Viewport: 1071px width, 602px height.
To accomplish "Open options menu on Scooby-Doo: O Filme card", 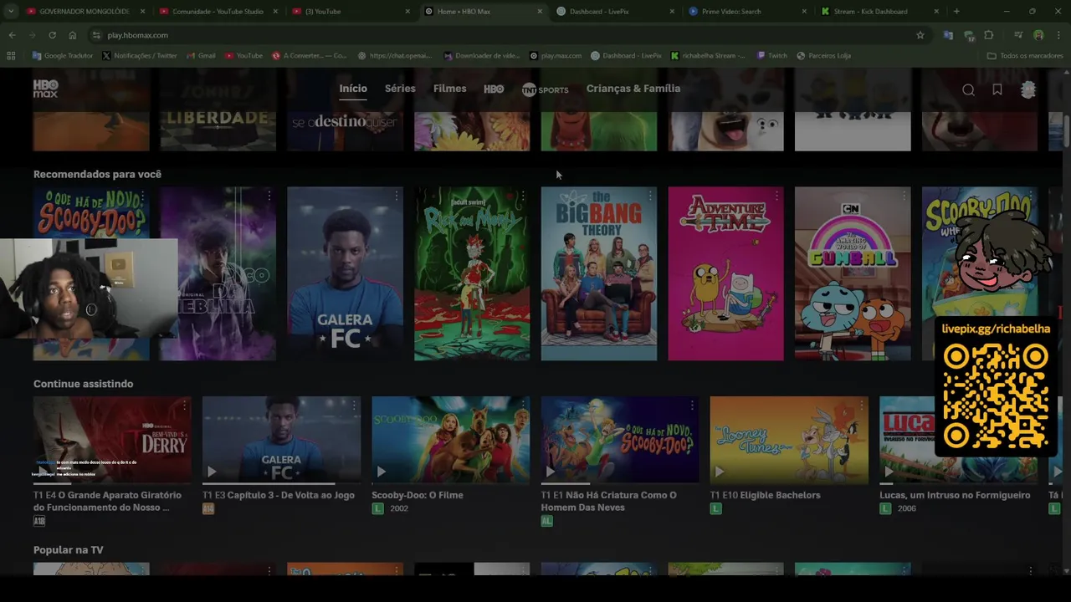I will (x=523, y=406).
